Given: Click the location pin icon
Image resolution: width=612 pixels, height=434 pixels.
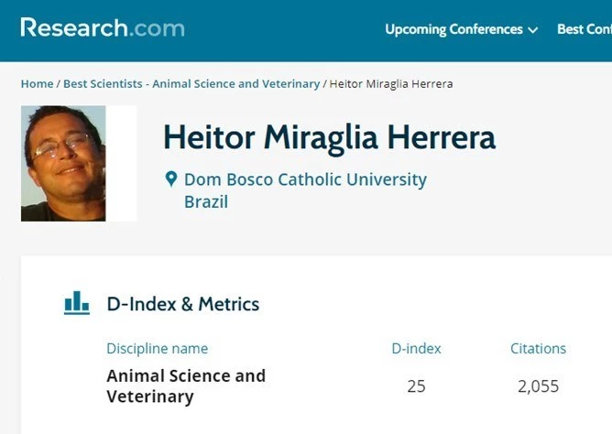Looking at the screenshot, I should (170, 179).
